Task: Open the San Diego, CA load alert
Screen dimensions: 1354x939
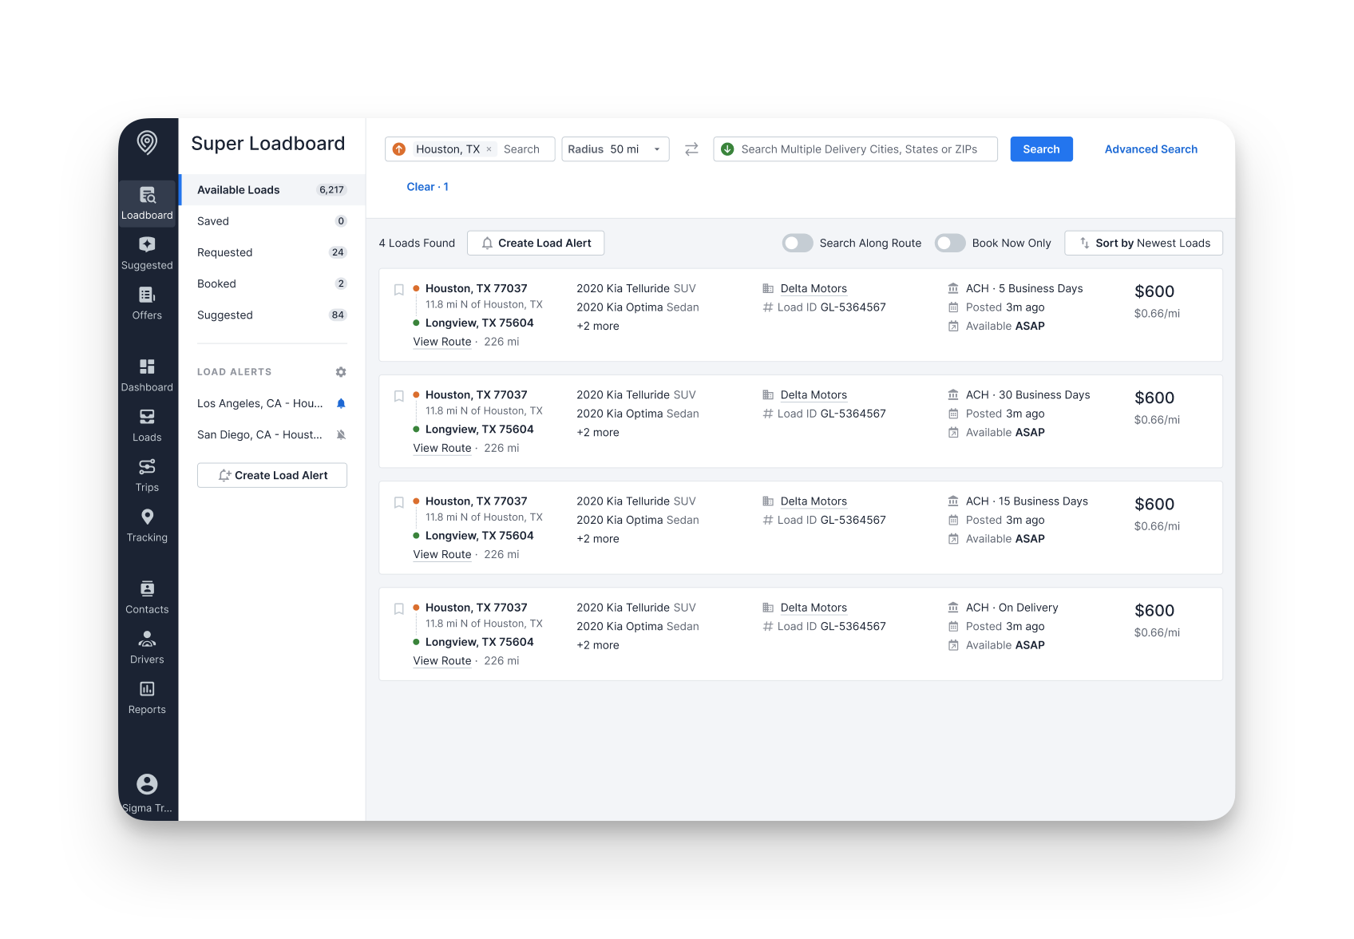Action: [259, 434]
